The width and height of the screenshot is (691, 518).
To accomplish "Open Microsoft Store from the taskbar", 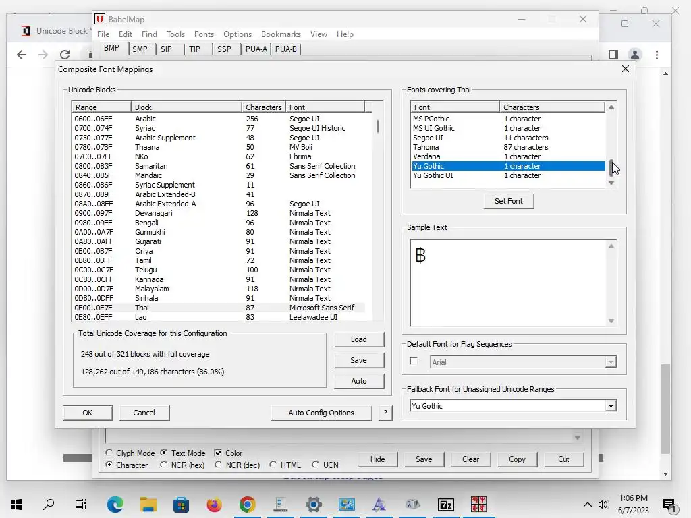I will pos(181,505).
